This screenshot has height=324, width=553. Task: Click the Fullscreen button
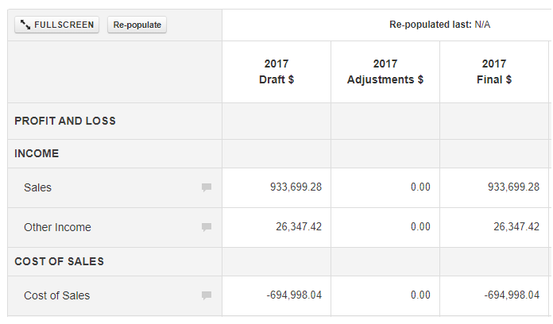click(x=56, y=25)
